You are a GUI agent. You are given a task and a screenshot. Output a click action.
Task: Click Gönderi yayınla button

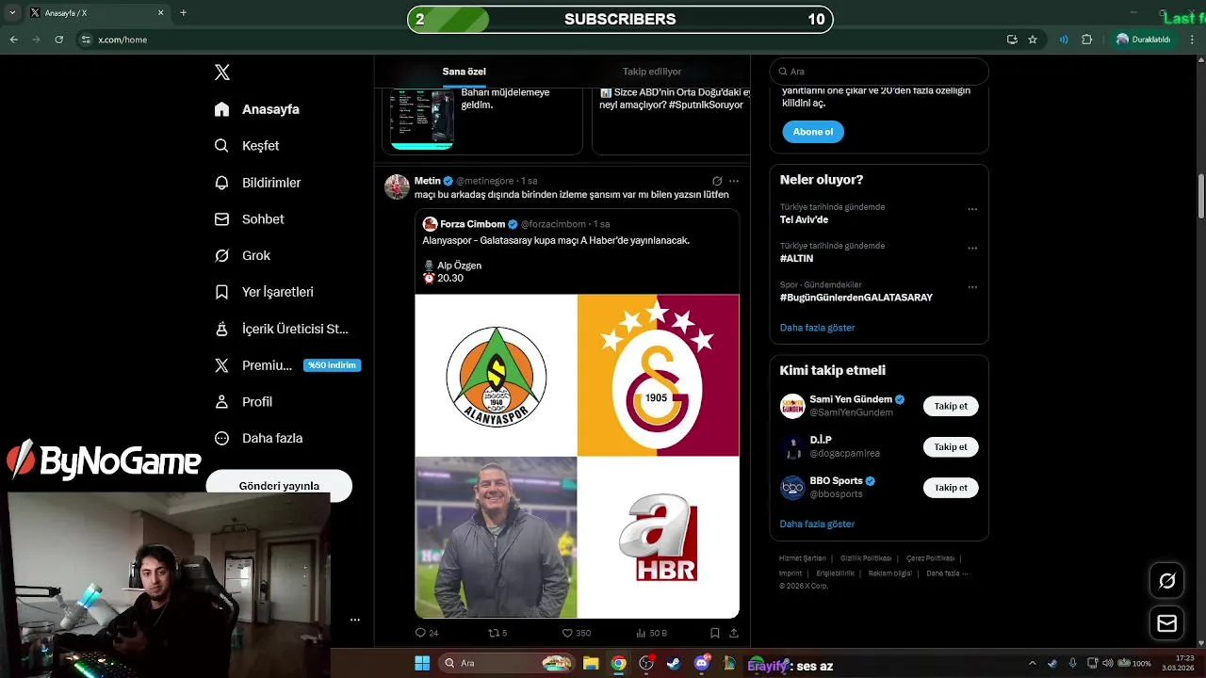pyautogui.click(x=279, y=486)
